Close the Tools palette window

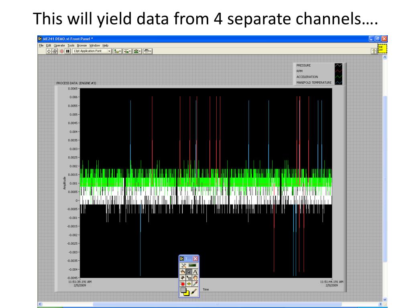[x=195, y=259]
